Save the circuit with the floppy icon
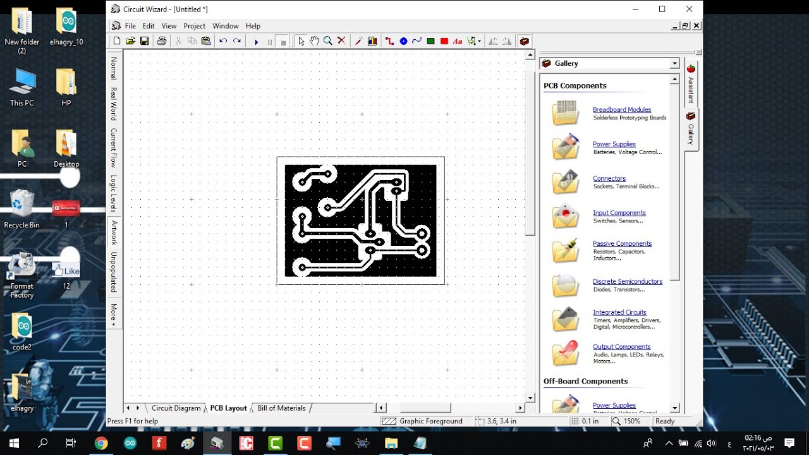Image resolution: width=809 pixels, height=455 pixels. [145, 41]
